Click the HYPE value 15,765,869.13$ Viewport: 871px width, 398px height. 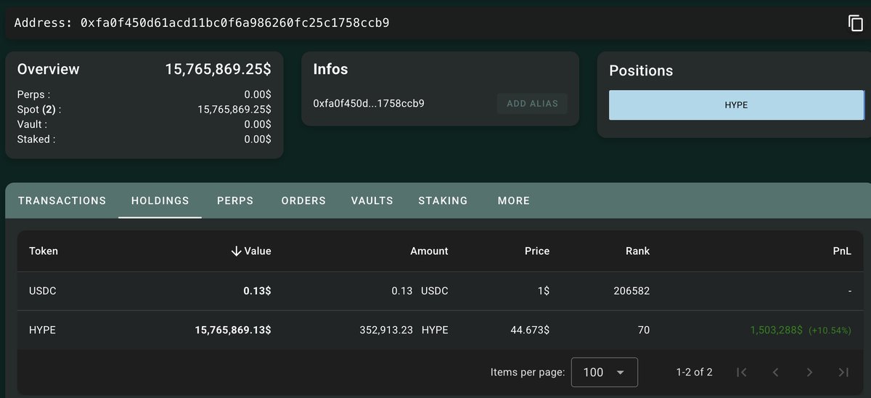click(x=233, y=330)
